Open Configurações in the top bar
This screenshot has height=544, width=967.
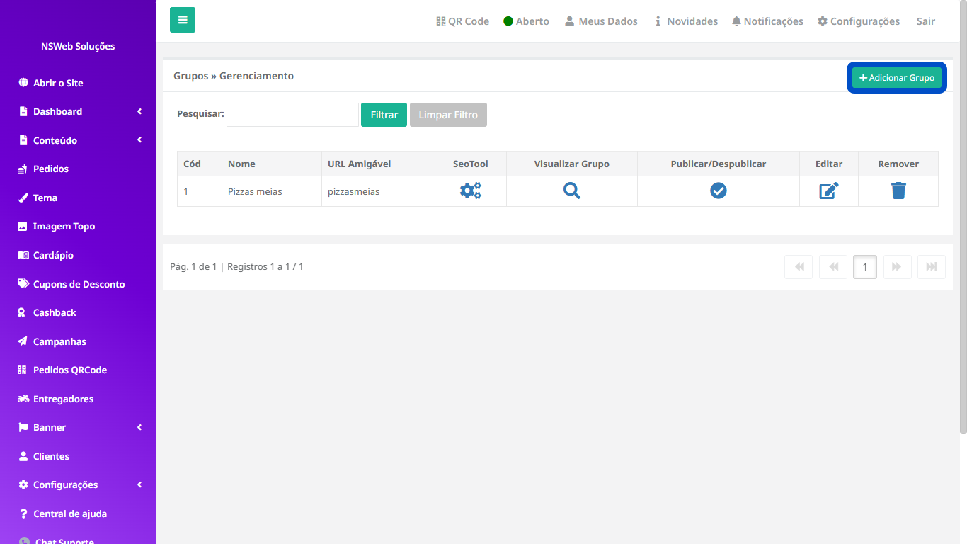tap(859, 21)
